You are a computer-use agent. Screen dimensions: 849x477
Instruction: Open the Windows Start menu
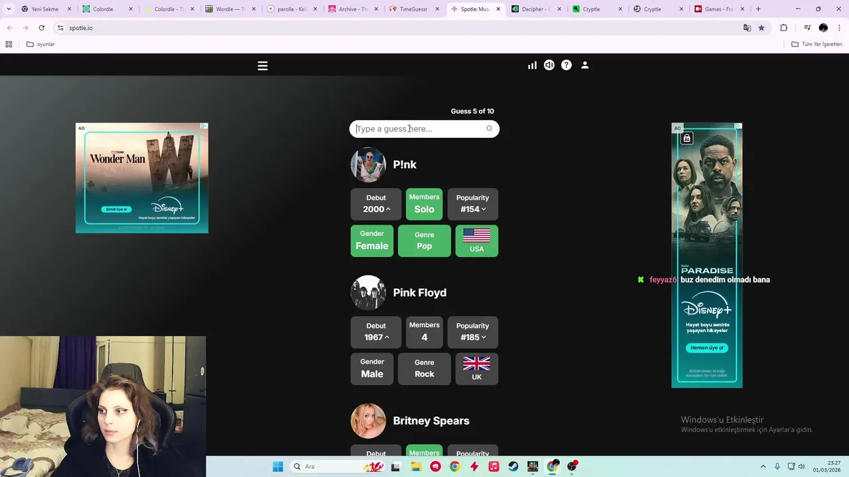point(278,466)
